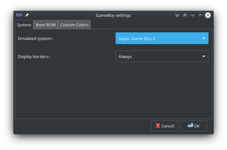Click the GameBoy settings title bar text
This screenshot has height=150, width=227.
(x=113, y=15)
